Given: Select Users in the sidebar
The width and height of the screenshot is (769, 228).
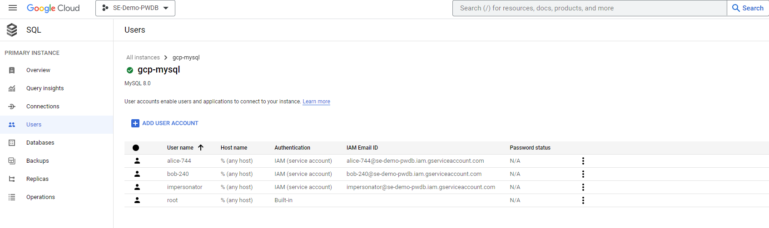Looking at the screenshot, I should tap(34, 125).
